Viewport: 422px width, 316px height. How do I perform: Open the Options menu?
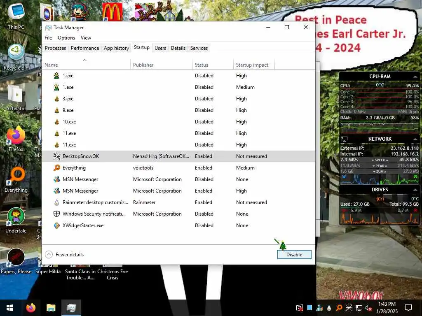(66, 37)
